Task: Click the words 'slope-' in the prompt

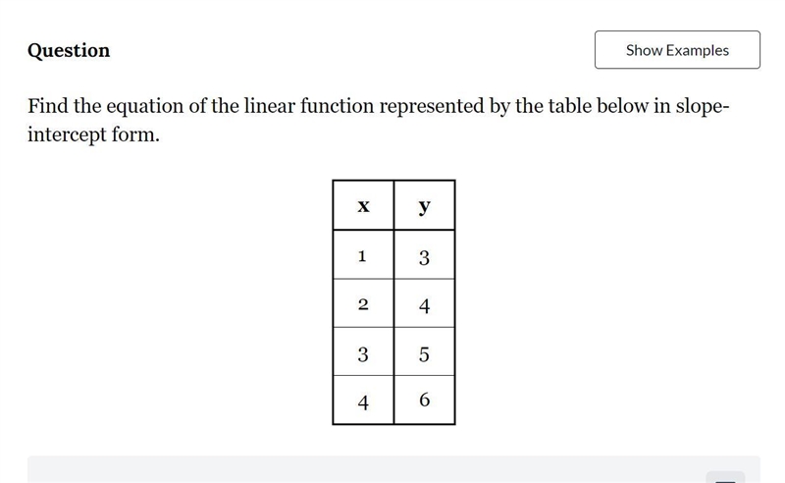Action: click(703, 107)
